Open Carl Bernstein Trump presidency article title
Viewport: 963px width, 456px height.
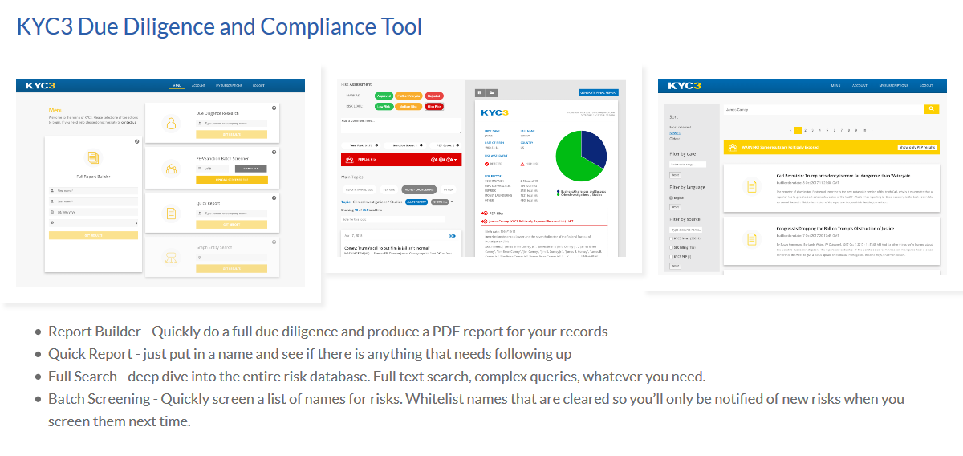click(843, 176)
